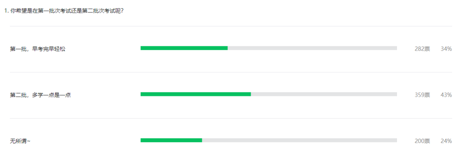Click question number 1 before the title
462x158 pixels.
pos(6,11)
